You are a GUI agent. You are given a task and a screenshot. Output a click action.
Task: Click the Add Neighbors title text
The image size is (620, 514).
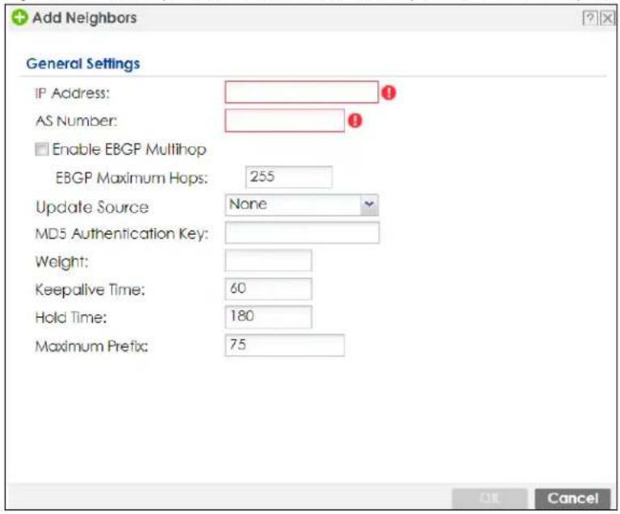(x=85, y=18)
